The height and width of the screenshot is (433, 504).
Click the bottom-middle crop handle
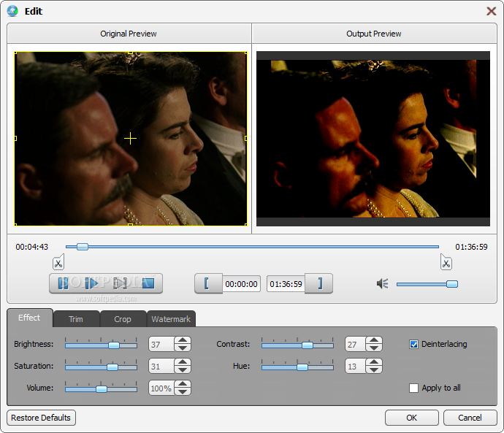pyautogui.click(x=130, y=225)
